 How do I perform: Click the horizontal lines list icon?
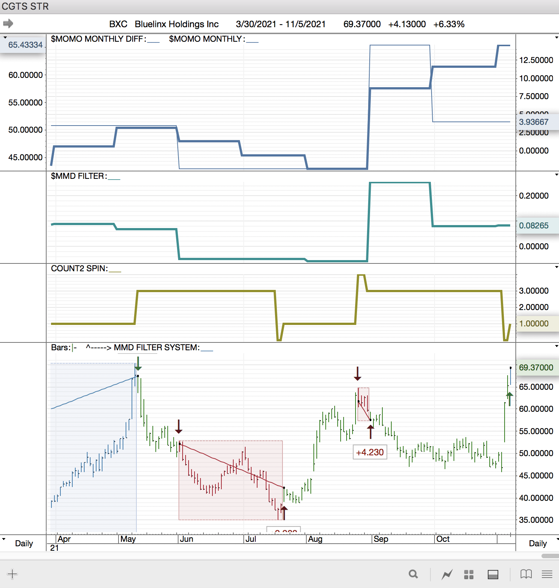[547, 574]
